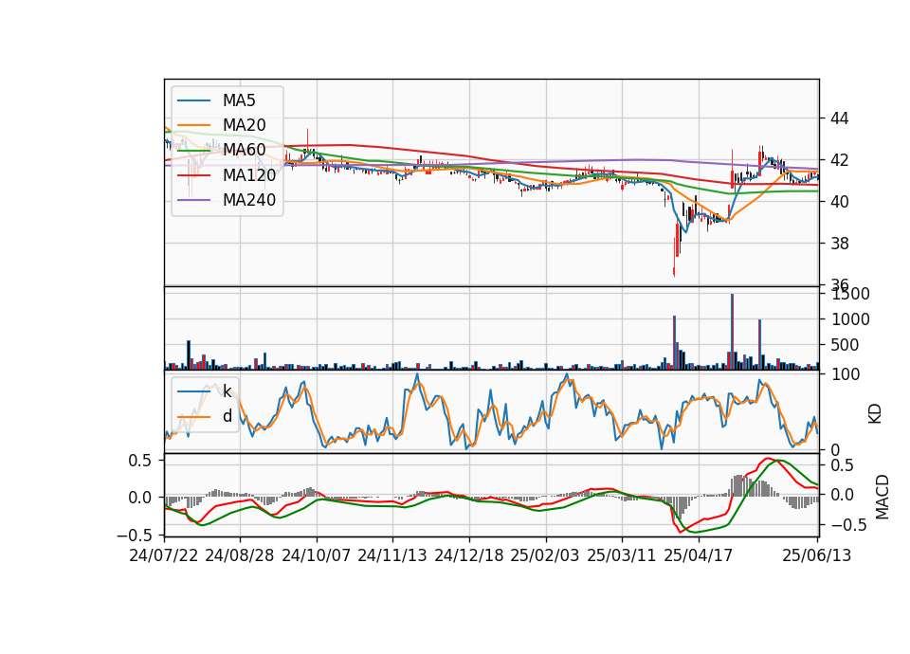Click the 25/04/17 date tick label

pos(699,555)
